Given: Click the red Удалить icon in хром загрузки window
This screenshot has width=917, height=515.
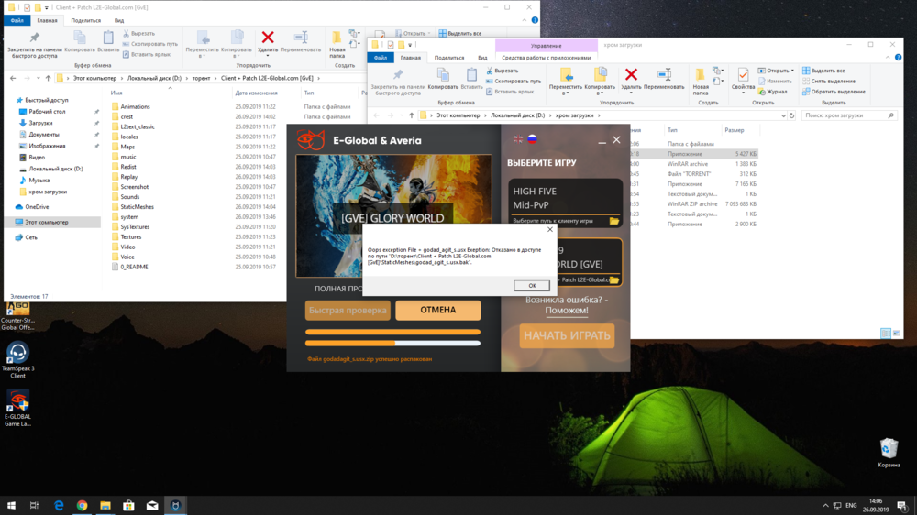Looking at the screenshot, I should [631, 75].
